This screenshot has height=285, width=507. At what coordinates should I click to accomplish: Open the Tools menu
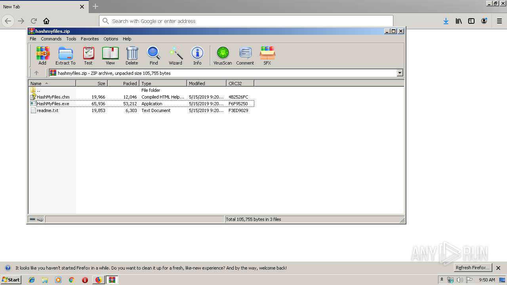(71, 39)
